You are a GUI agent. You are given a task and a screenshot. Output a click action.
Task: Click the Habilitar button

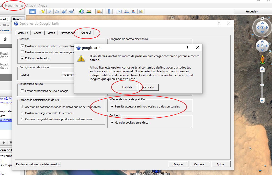pos(128,87)
